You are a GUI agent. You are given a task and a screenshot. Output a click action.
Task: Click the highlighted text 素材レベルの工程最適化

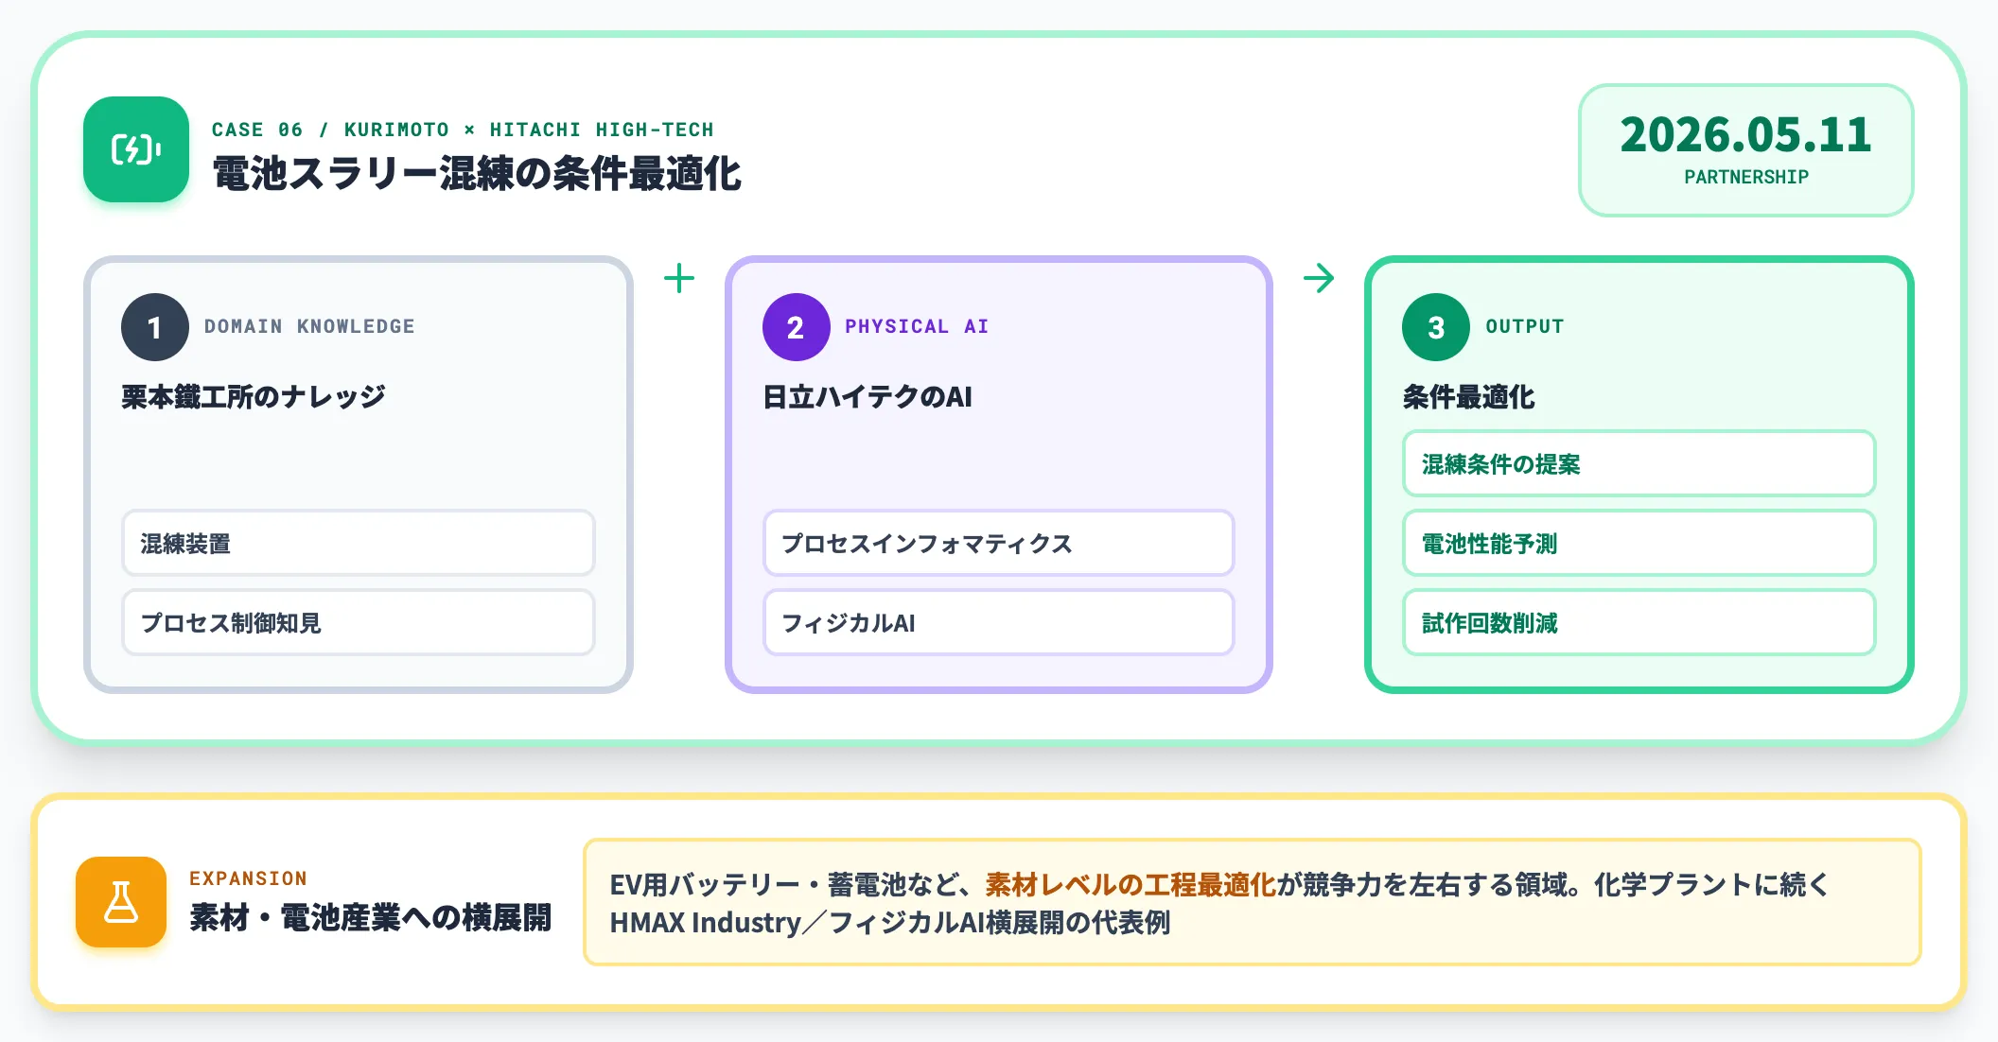tap(1130, 884)
